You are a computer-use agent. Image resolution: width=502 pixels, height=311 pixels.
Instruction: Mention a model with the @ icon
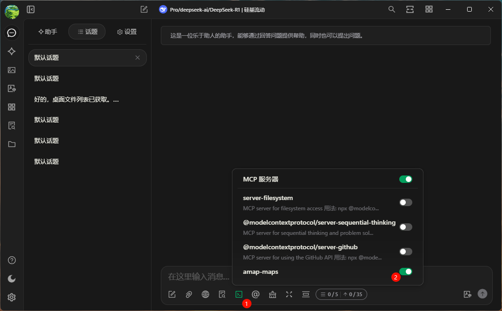click(256, 294)
